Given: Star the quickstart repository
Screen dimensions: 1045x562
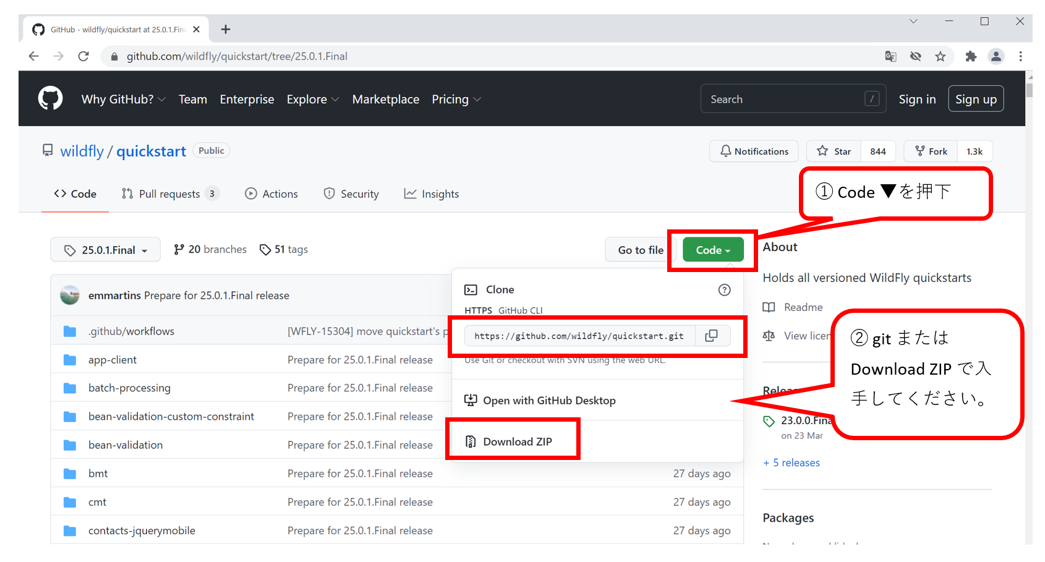Looking at the screenshot, I should [834, 151].
